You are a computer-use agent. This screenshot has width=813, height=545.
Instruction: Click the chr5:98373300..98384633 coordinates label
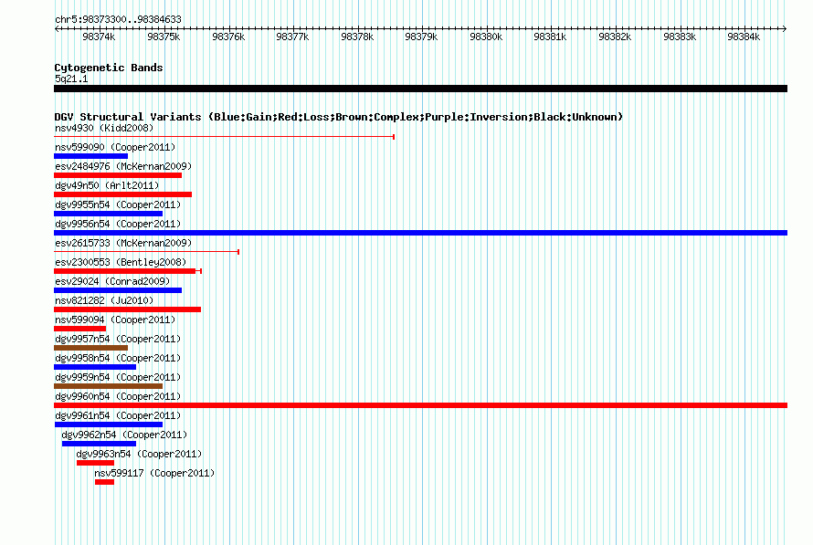click(118, 19)
